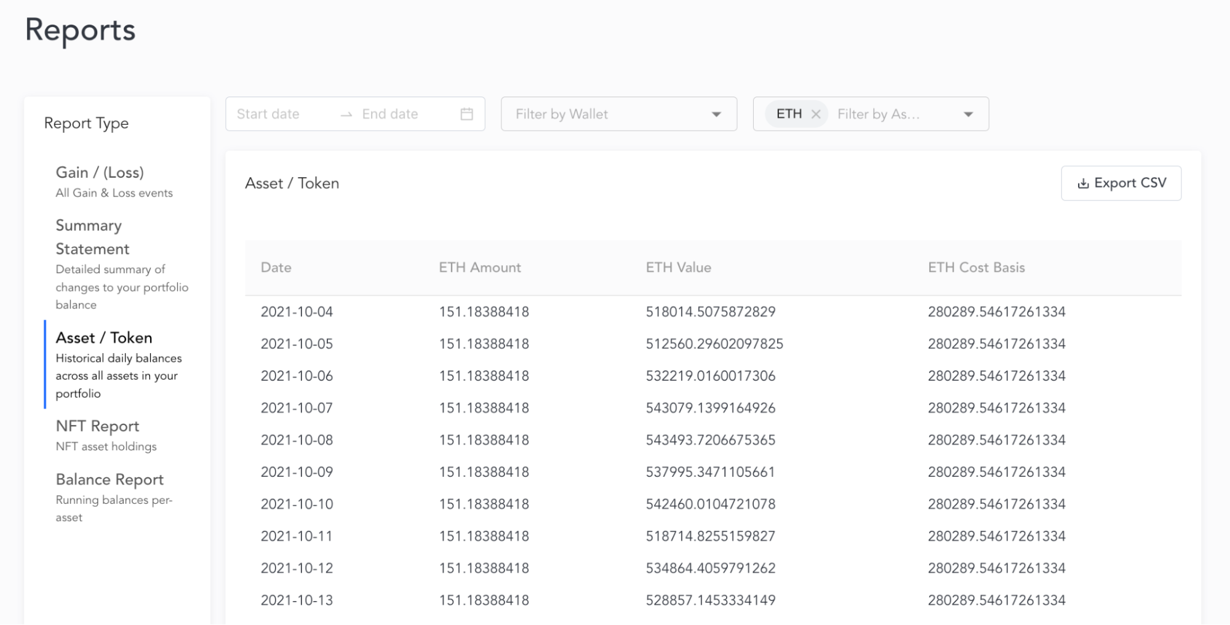Click the ETH Value column header
This screenshot has height=625, width=1230.
678,268
